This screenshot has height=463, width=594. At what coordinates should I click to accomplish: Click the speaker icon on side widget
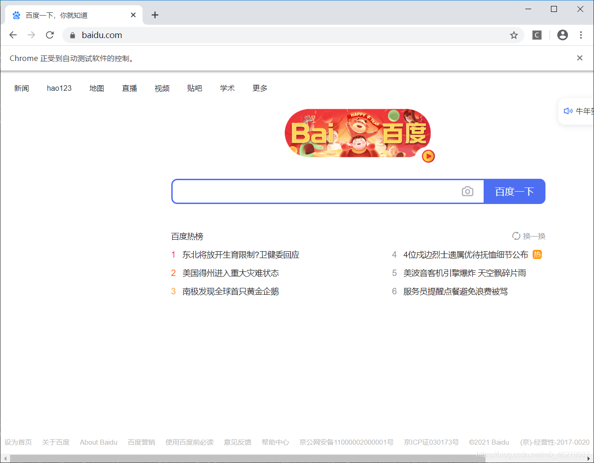[x=568, y=111]
